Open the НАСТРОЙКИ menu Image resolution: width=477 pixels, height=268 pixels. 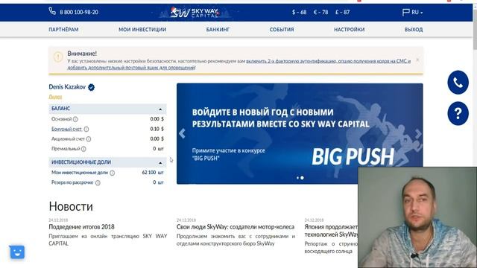click(x=350, y=30)
